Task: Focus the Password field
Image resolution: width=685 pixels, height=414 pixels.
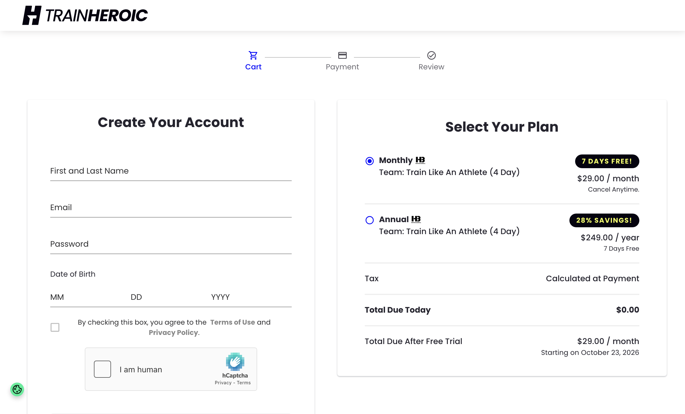Action: pos(171,244)
